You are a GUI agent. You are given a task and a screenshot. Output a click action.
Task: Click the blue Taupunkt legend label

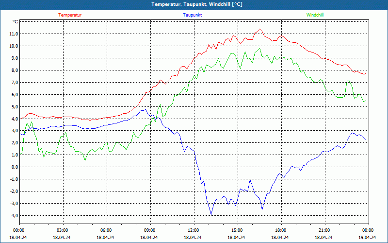(192, 15)
